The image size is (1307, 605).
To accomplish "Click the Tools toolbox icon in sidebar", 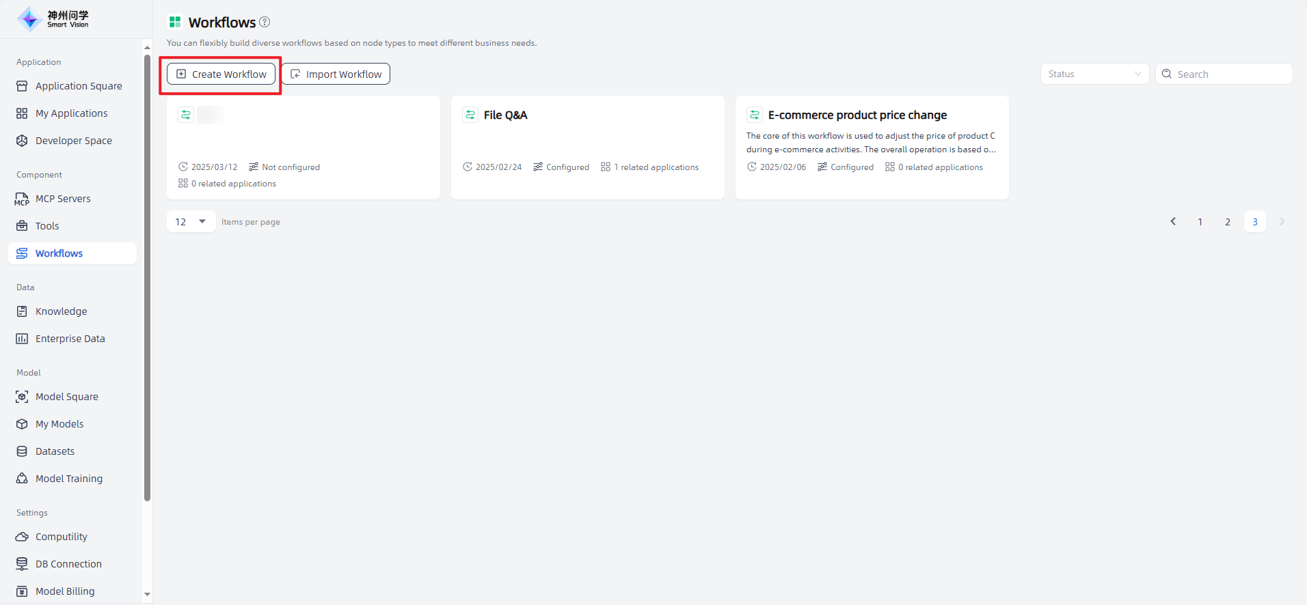I will point(22,226).
